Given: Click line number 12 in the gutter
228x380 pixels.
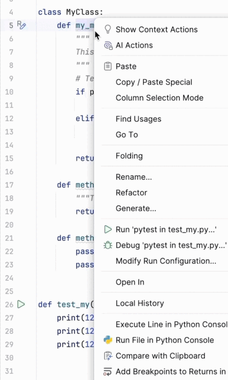Looking at the screenshot, I should [x=9, y=119].
